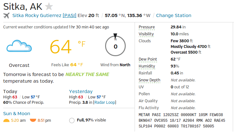Click the favorite star next to Sitka, AK
The height and width of the screenshot is (135, 234).
click(49, 7)
